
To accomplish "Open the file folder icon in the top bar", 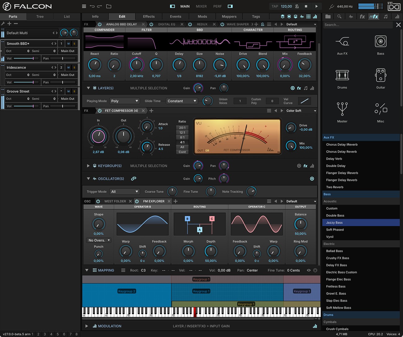I will tap(108, 6).
